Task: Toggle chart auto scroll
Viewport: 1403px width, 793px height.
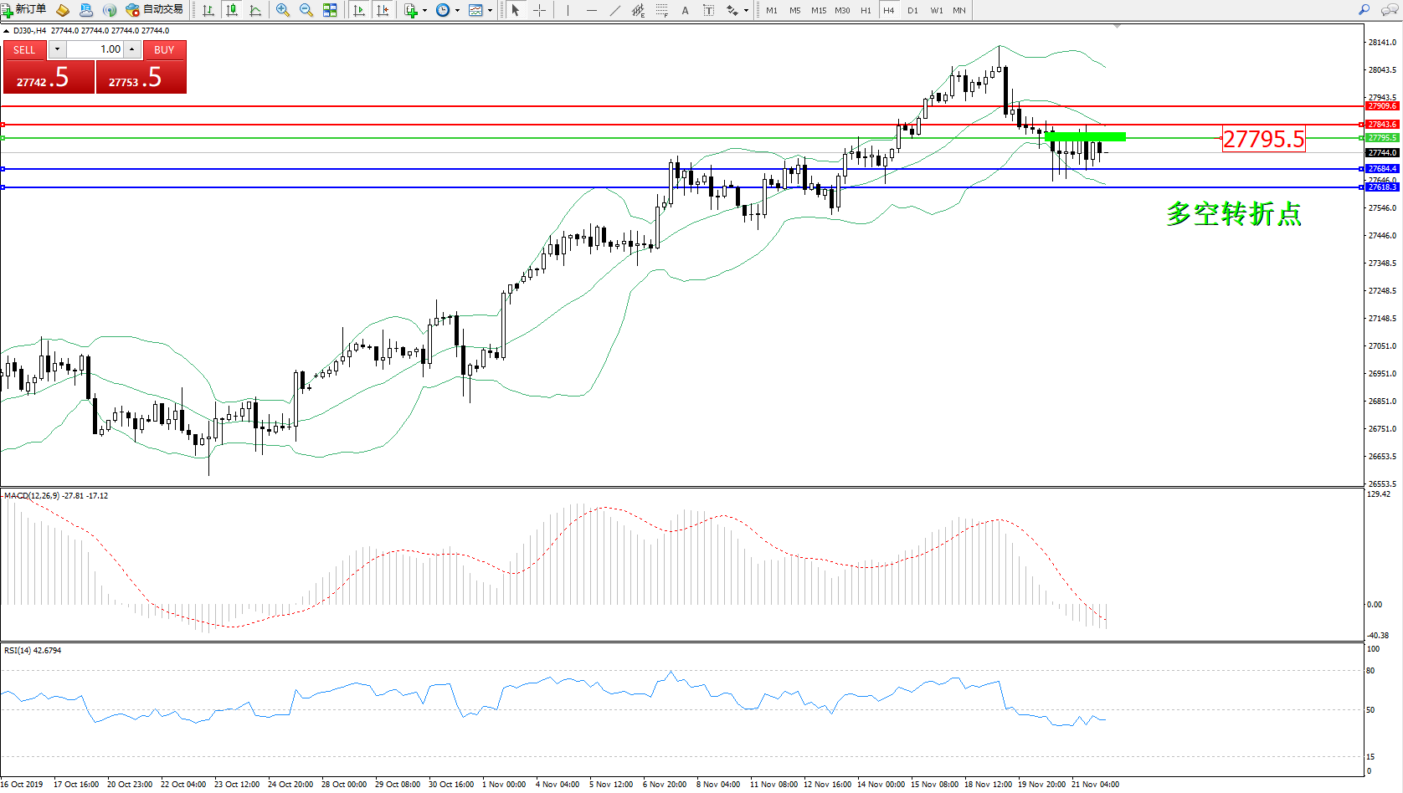Action: tap(359, 10)
